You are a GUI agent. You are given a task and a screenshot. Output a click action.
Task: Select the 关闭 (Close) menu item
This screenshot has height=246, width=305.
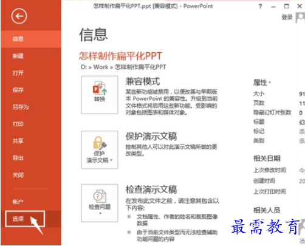(x=31, y=175)
